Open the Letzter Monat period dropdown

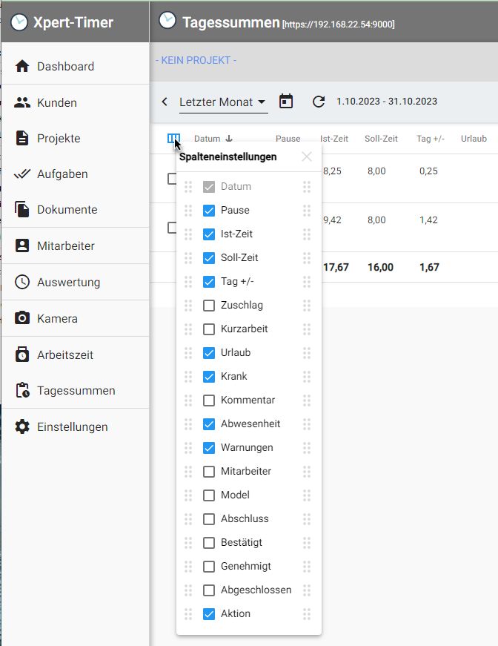pyautogui.click(x=223, y=102)
